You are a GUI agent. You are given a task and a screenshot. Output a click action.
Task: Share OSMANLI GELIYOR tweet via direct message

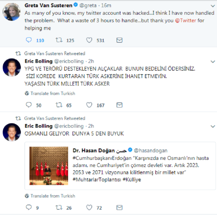point(119,207)
